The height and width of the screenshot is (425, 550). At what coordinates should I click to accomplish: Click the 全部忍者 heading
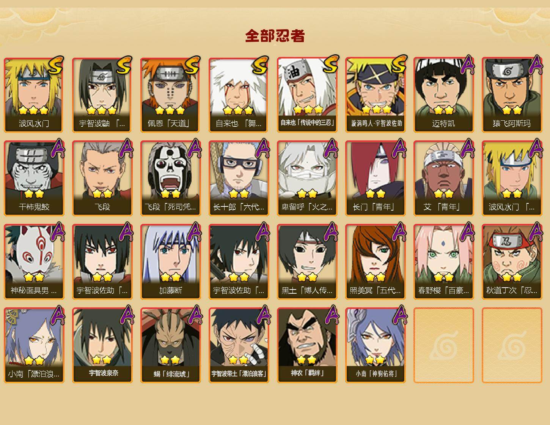click(275, 36)
